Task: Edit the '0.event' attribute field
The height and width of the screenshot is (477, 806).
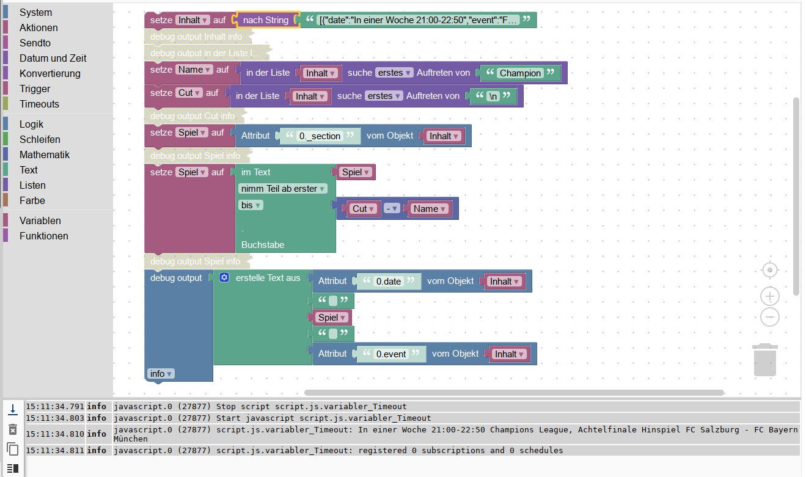Action: point(391,354)
